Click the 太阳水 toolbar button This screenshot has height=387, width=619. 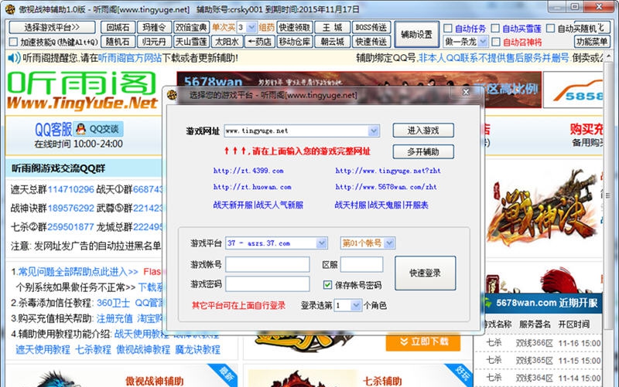[227, 42]
